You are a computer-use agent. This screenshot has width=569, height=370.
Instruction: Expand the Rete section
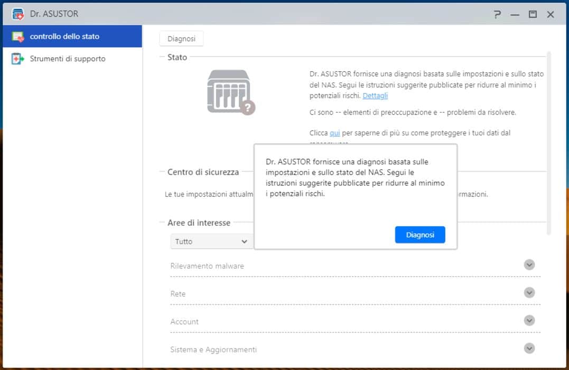[x=529, y=293]
